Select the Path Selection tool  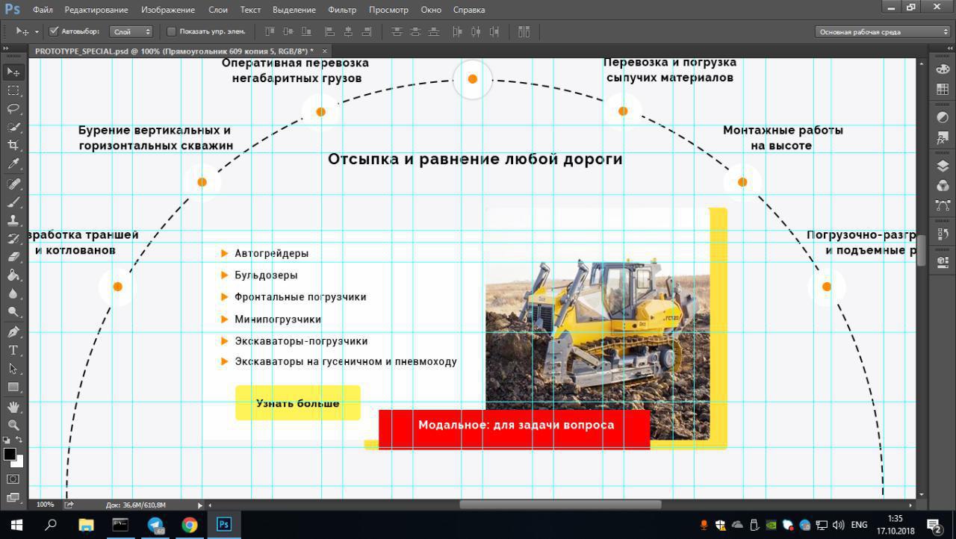[x=13, y=369]
